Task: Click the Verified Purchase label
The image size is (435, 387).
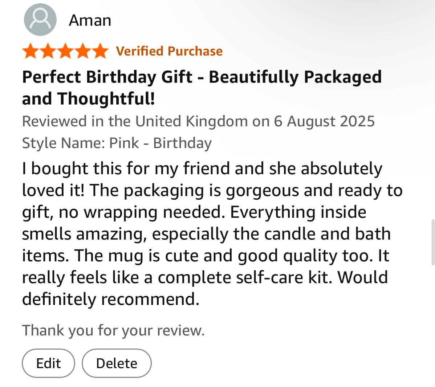Action: [x=169, y=51]
